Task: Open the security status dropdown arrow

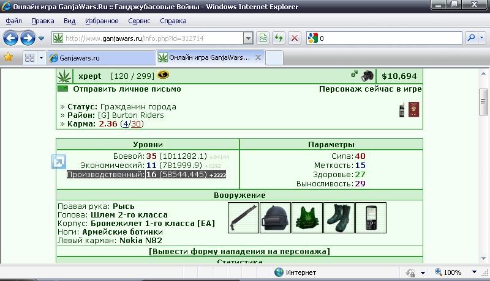Action: tap(423, 273)
